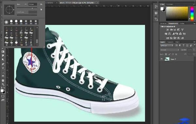Toggle lock all padlock icon

[x=176, y=54]
